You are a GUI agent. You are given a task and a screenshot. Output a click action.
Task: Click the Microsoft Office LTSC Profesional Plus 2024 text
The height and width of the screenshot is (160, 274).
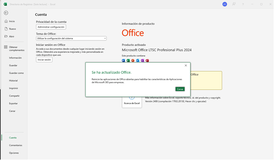tap(157, 50)
